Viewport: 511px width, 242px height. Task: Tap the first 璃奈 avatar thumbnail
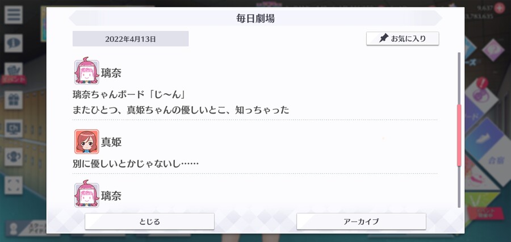click(x=86, y=72)
